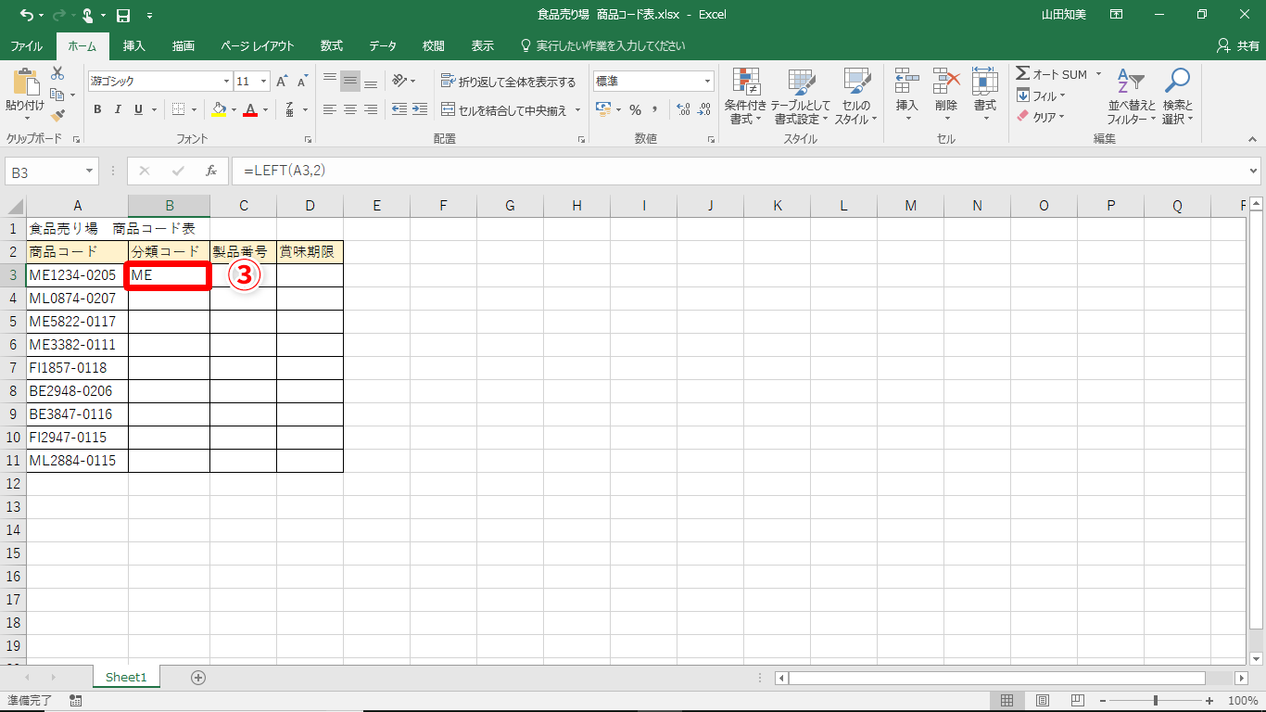
Task: Click the Decrease Indent icon
Action: [x=399, y=109]
